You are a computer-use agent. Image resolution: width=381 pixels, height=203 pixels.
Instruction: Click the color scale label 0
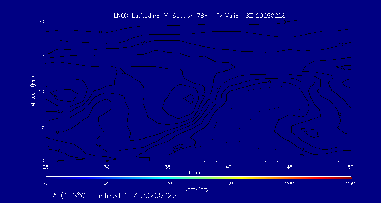click(x=46, y=183)
